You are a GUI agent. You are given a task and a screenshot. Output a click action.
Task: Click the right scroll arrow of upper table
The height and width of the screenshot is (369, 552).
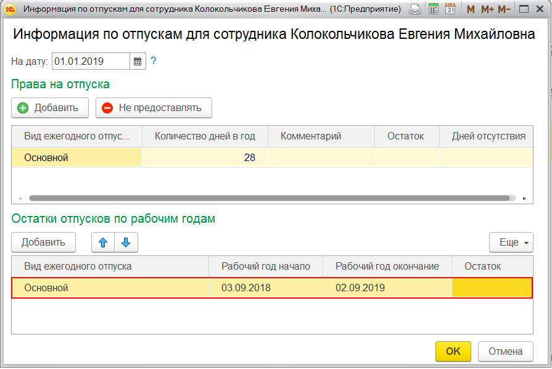[x=524, y=198]
